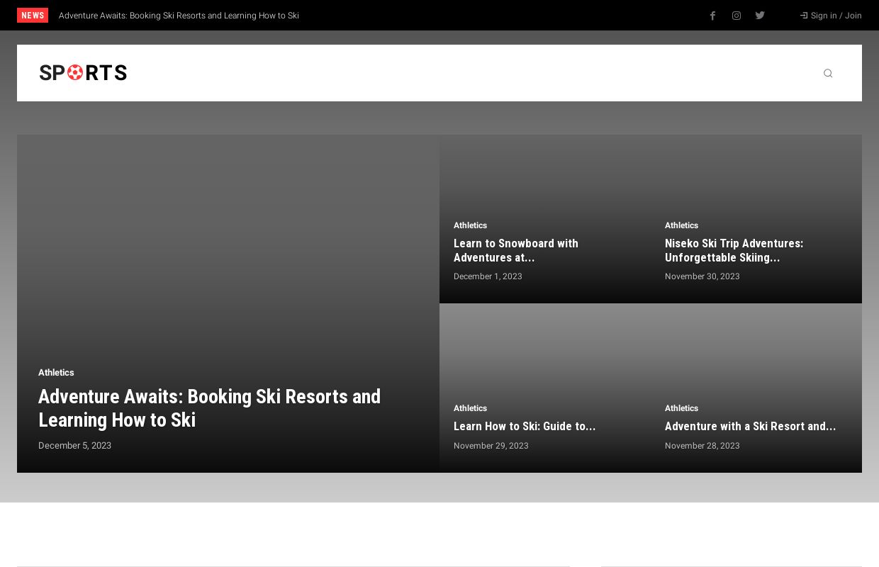Select Athletics tag above Adventure with a Ski Resort
The height and width of the screenshot is (567, 879).
[x=681, y=408]
